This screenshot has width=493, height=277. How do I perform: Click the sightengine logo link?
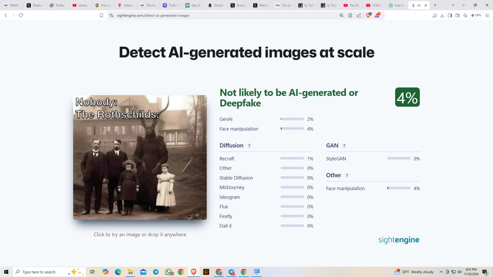pos(399,240)
